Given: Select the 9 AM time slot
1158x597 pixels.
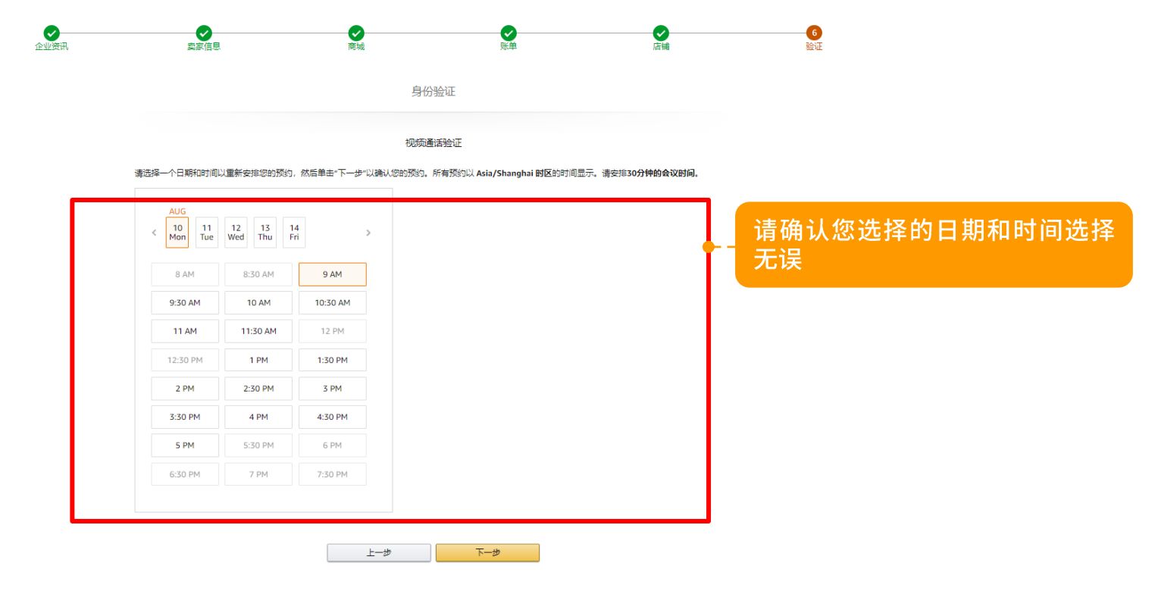Looking at the screenshot, I should coord(332,274).
